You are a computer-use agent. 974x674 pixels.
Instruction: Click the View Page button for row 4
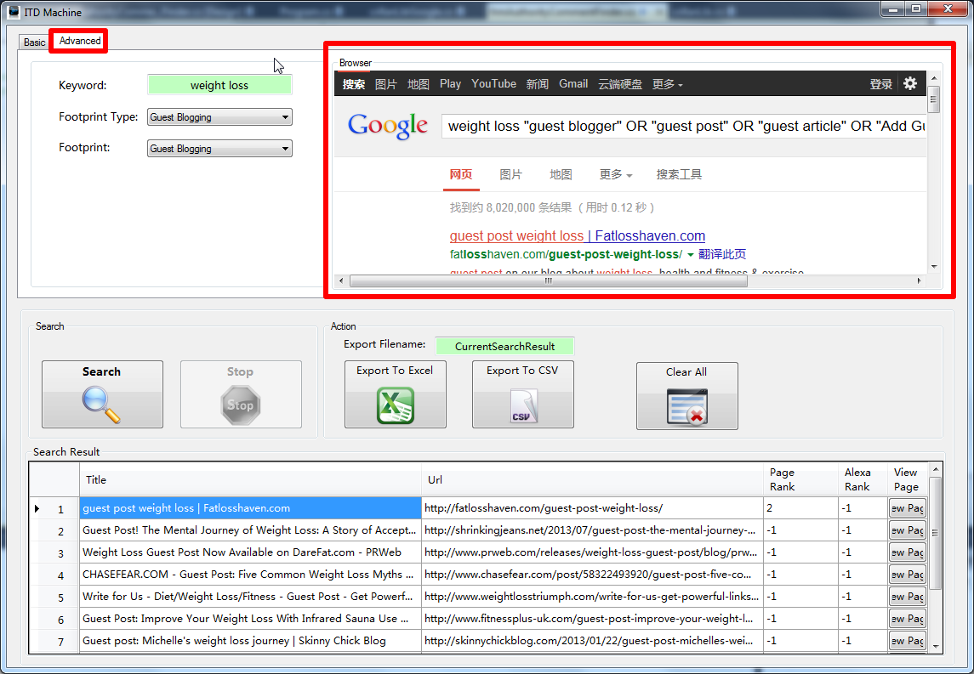click(908, 575)
